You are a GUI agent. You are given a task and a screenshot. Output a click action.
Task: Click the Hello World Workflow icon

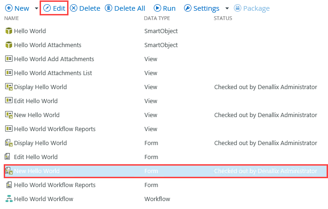8,199
